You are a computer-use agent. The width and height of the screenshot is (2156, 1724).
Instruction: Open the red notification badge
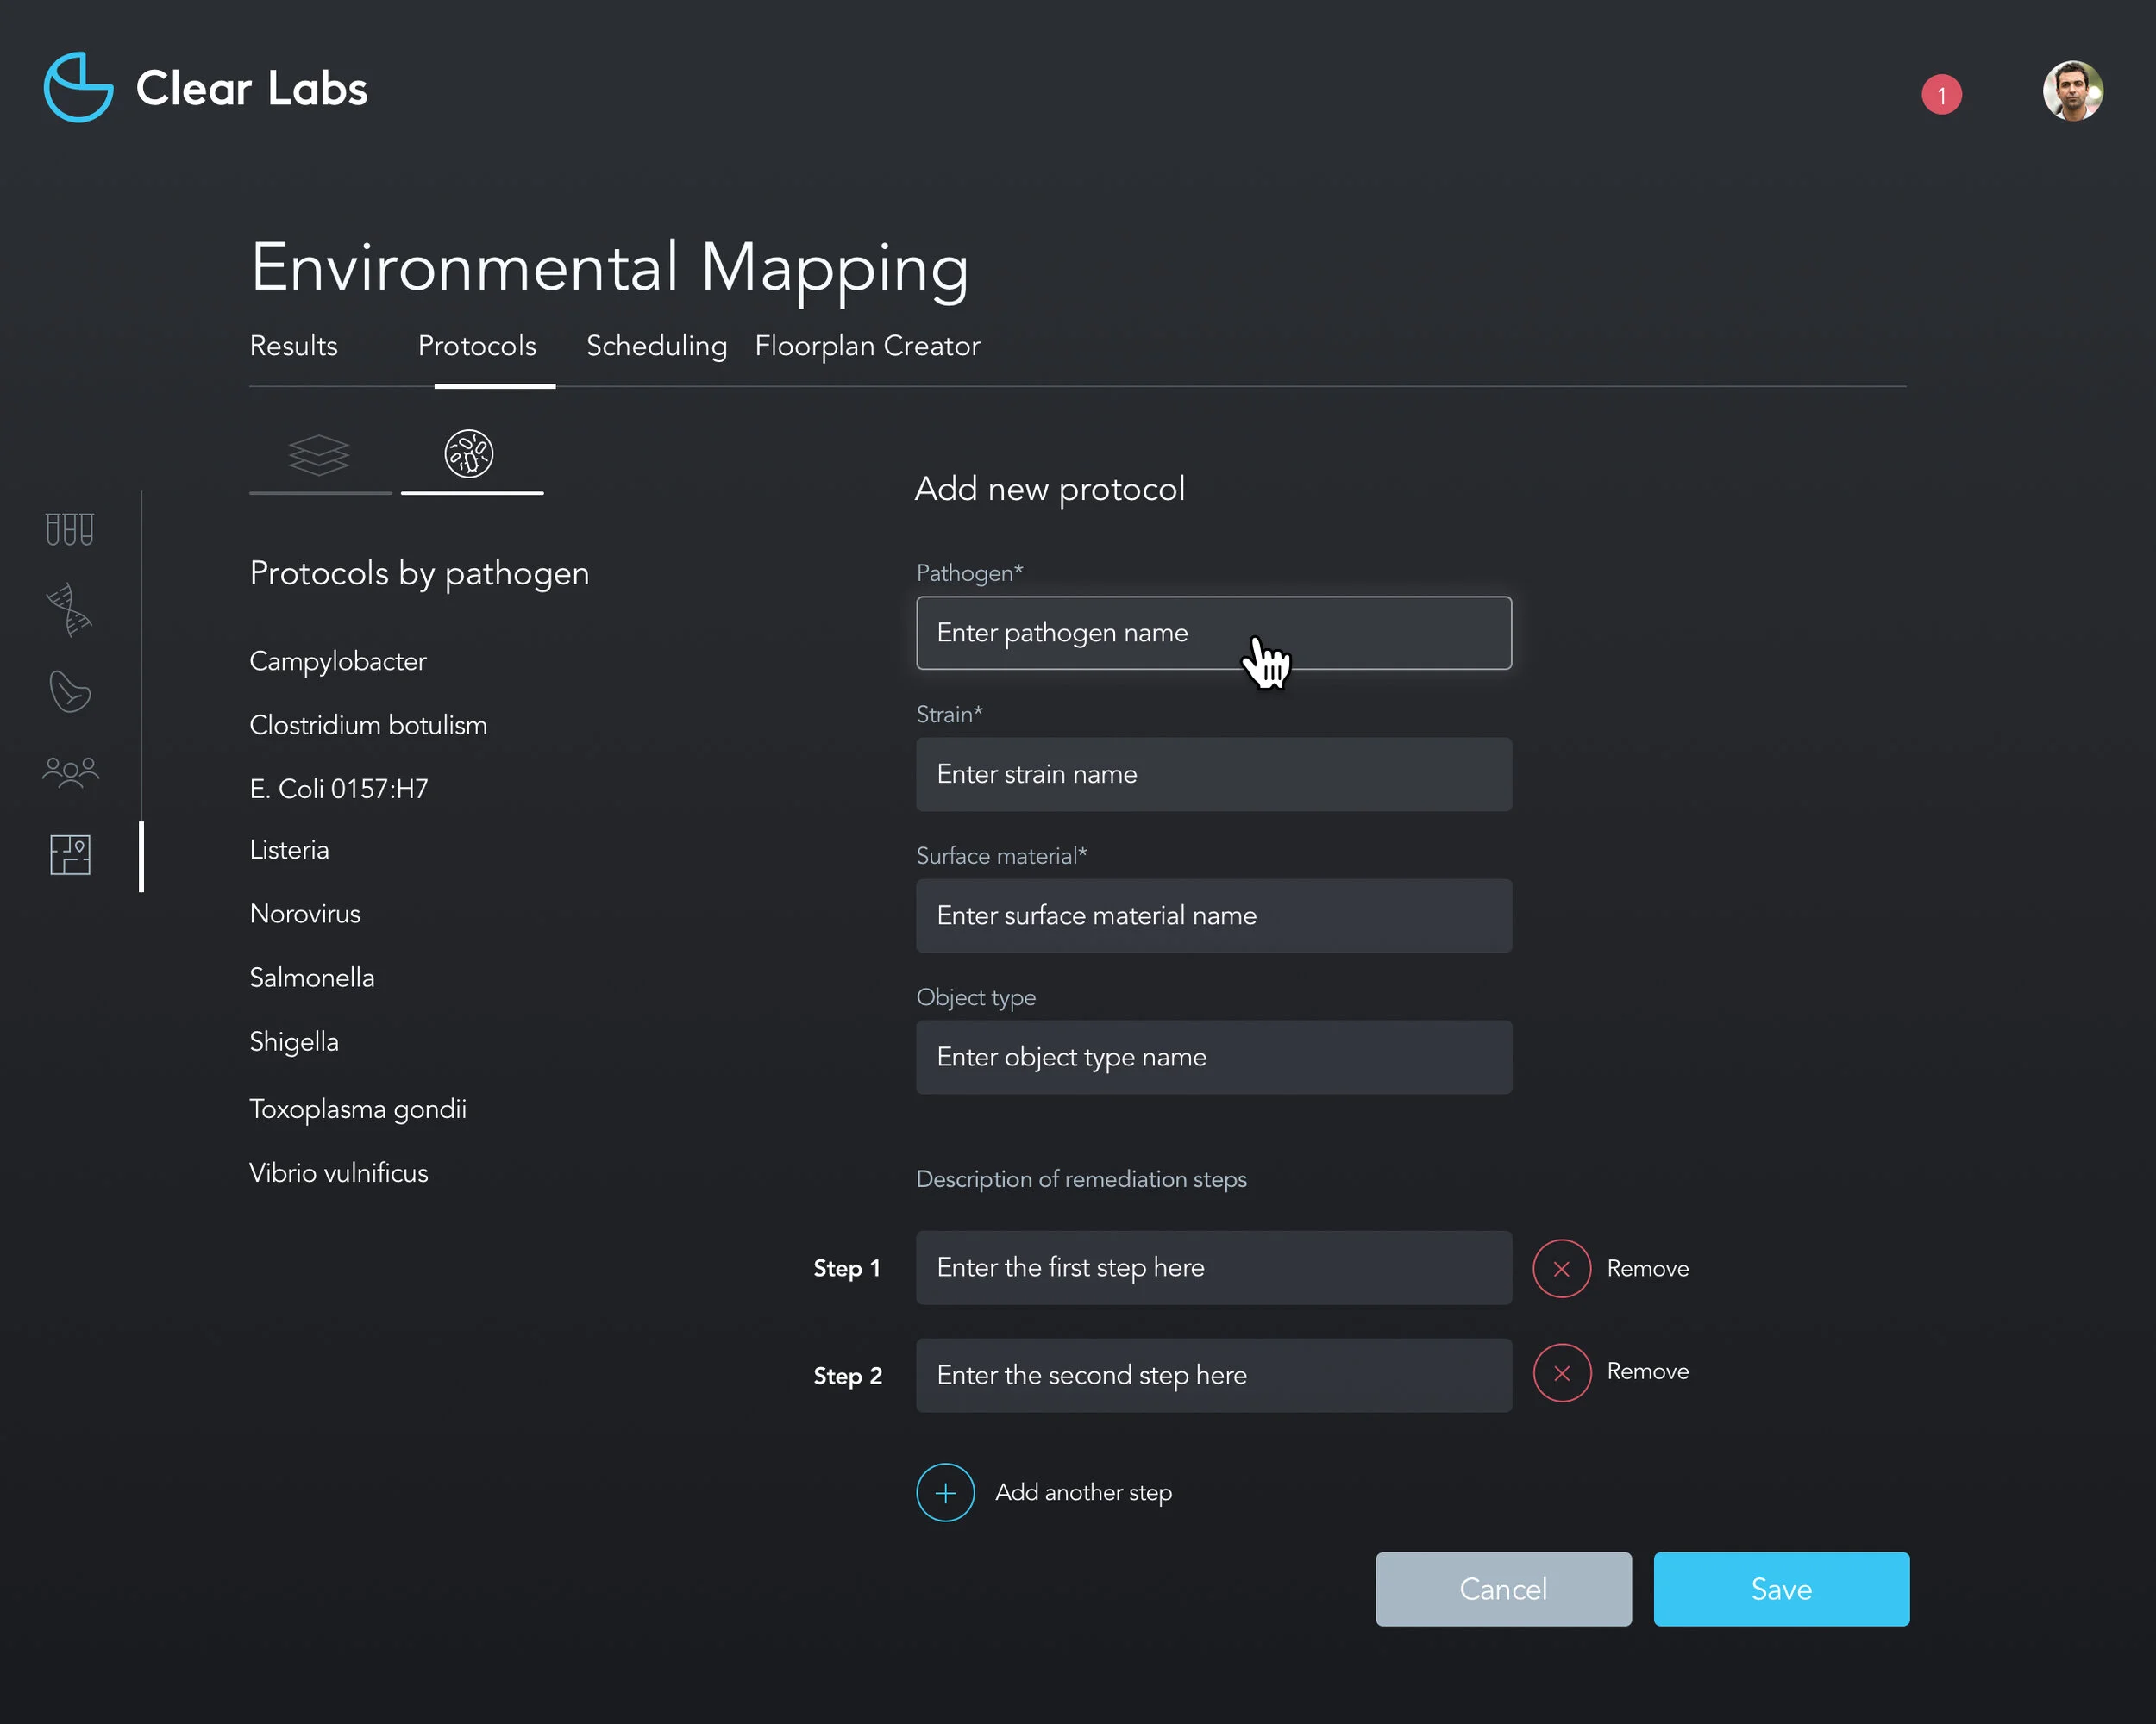pyautogui.click(x=1940, y=95)
